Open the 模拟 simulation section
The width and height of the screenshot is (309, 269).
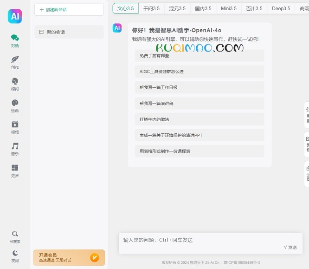click(x=15, y=85)
